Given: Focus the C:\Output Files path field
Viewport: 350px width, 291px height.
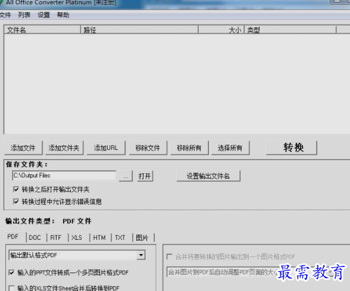Looking at the screenshot, I should pos(64,176).
